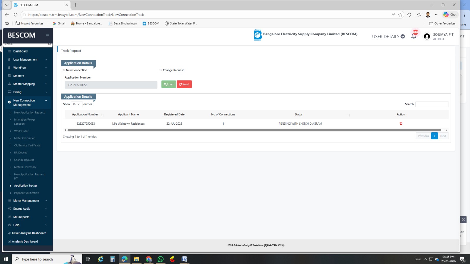Expand the Energy Audit sidebar menu
The height and width of the screenshot is (264, 470).
28,209
